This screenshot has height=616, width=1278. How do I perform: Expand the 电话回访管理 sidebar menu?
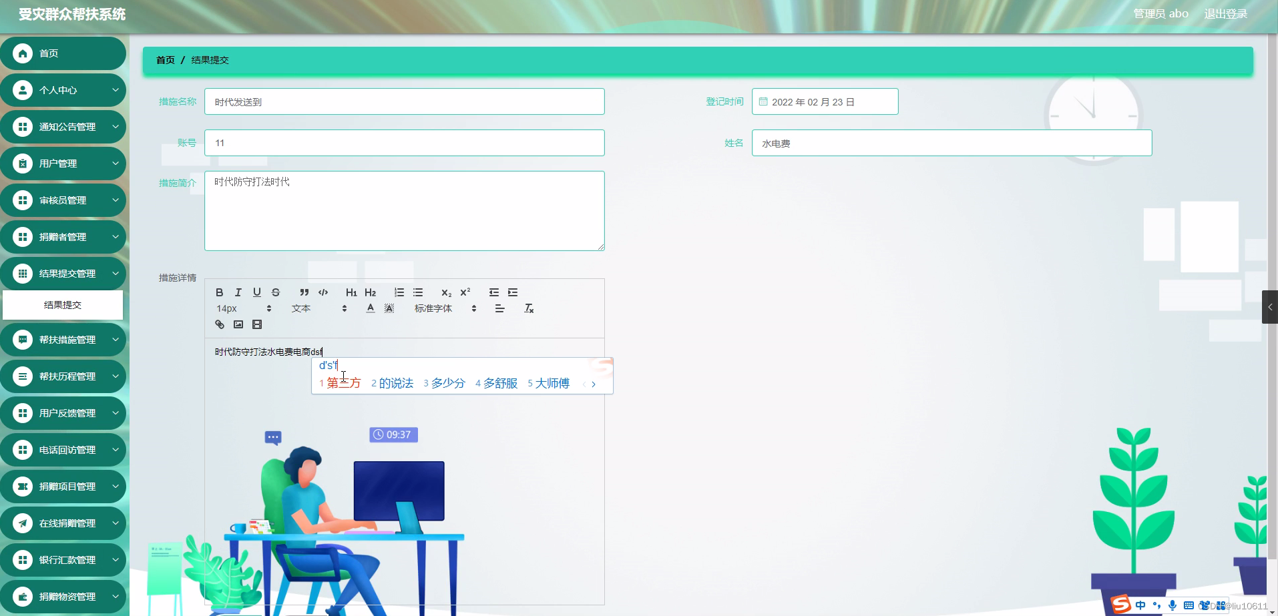point(63,450)
